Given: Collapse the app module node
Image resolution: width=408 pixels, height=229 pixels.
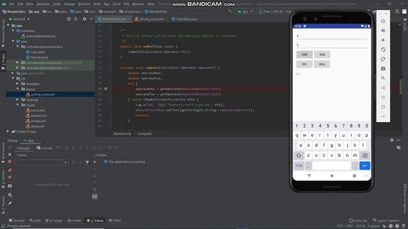Looking at the screenshot, I should click(8, 25).
